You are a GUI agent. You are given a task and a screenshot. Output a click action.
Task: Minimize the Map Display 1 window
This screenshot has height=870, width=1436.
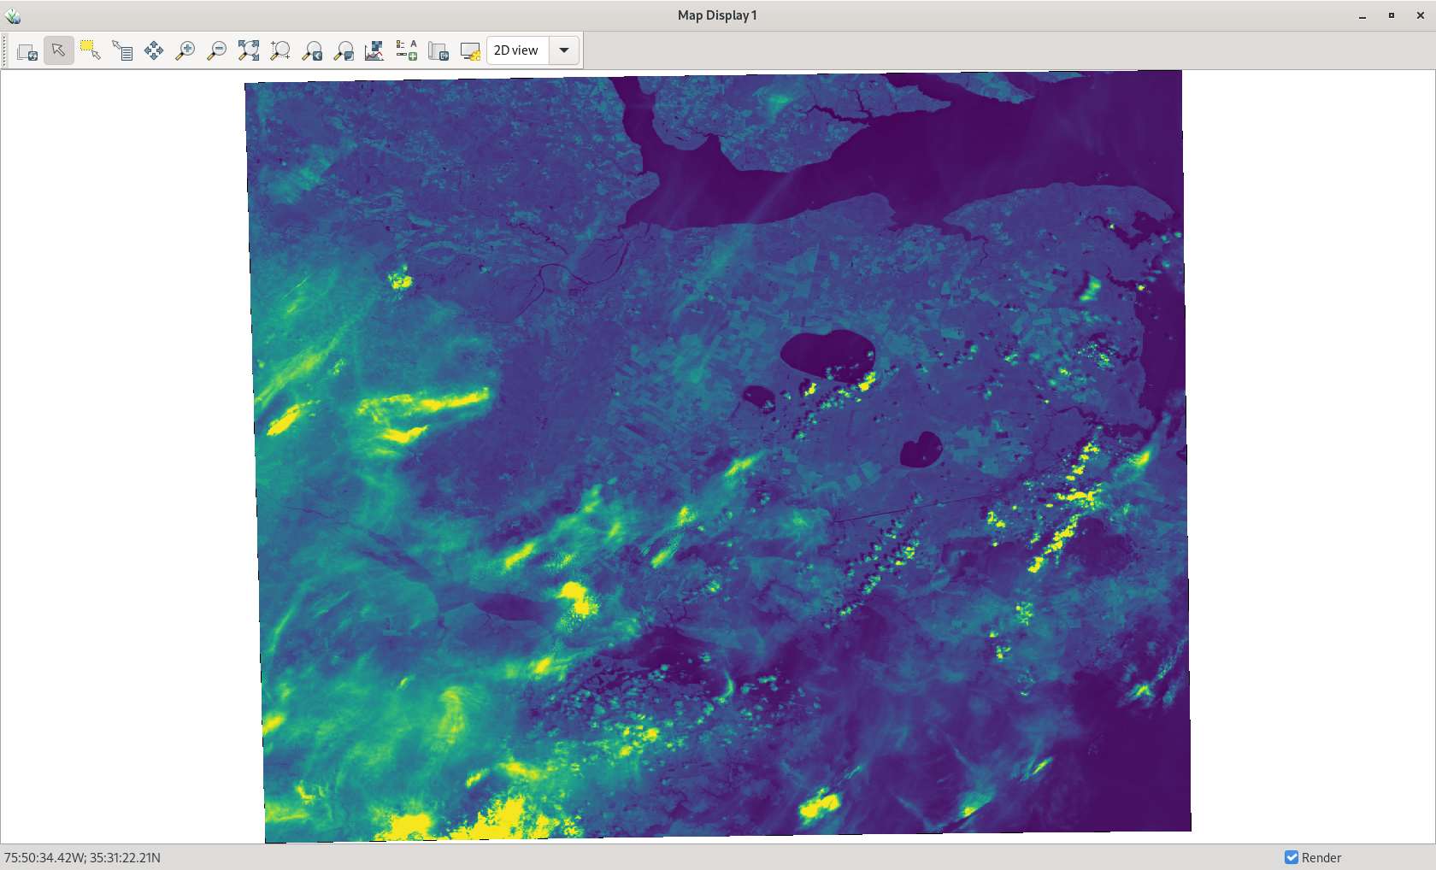click(x=1362, y=15)
